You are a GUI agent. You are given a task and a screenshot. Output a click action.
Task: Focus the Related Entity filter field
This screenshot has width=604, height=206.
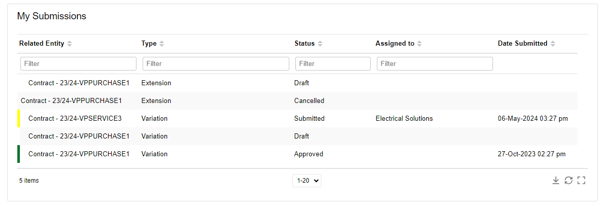[78, 64]
